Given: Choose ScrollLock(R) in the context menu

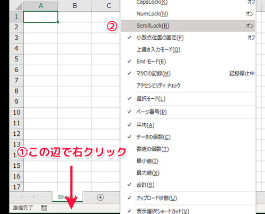Looking at the screenshot, I should click(x=188, y=26).
